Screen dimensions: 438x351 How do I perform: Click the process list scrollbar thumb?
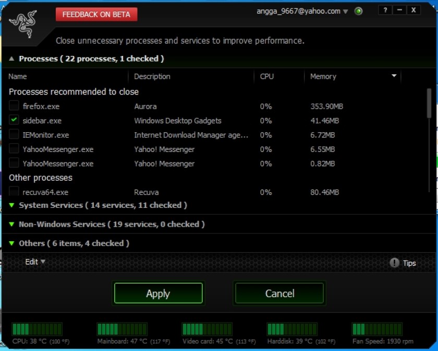click(x=429, y=103)
